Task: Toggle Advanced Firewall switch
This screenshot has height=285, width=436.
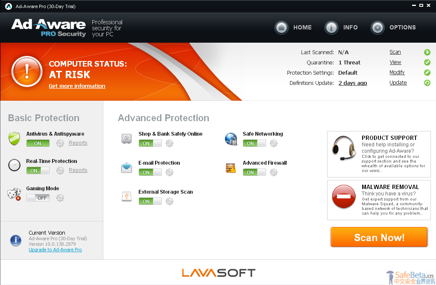Action: (x=255, y=172)
